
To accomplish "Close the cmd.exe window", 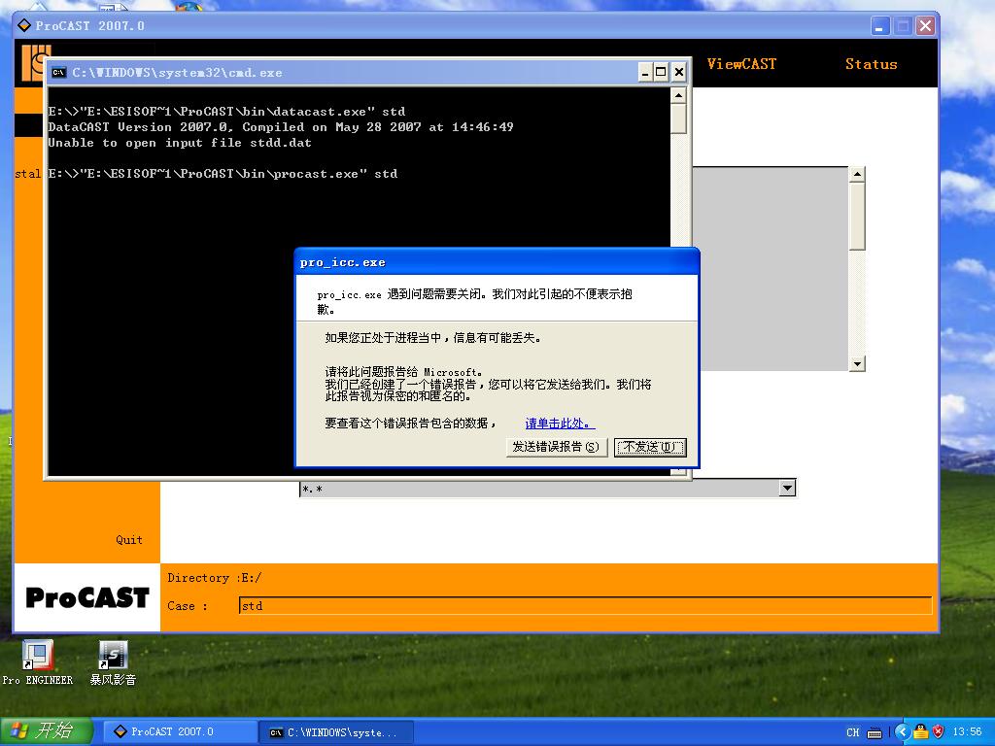I will [x=678, y=72].
